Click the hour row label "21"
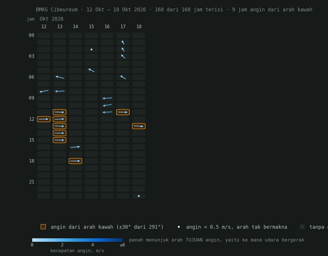The width and height of the screenshot is (328, 256). click(32, 182)
